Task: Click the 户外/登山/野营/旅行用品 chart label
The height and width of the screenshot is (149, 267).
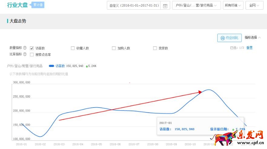Action: point(25,66)
